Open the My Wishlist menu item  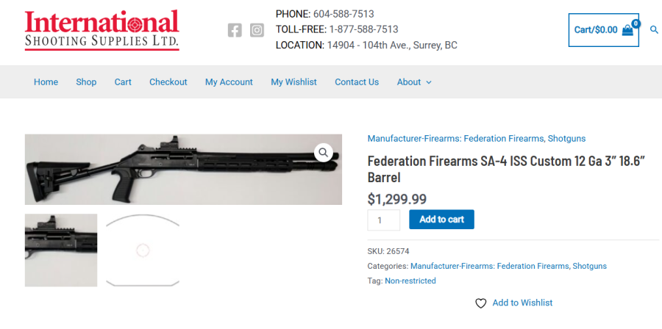[x=293, y=82]
